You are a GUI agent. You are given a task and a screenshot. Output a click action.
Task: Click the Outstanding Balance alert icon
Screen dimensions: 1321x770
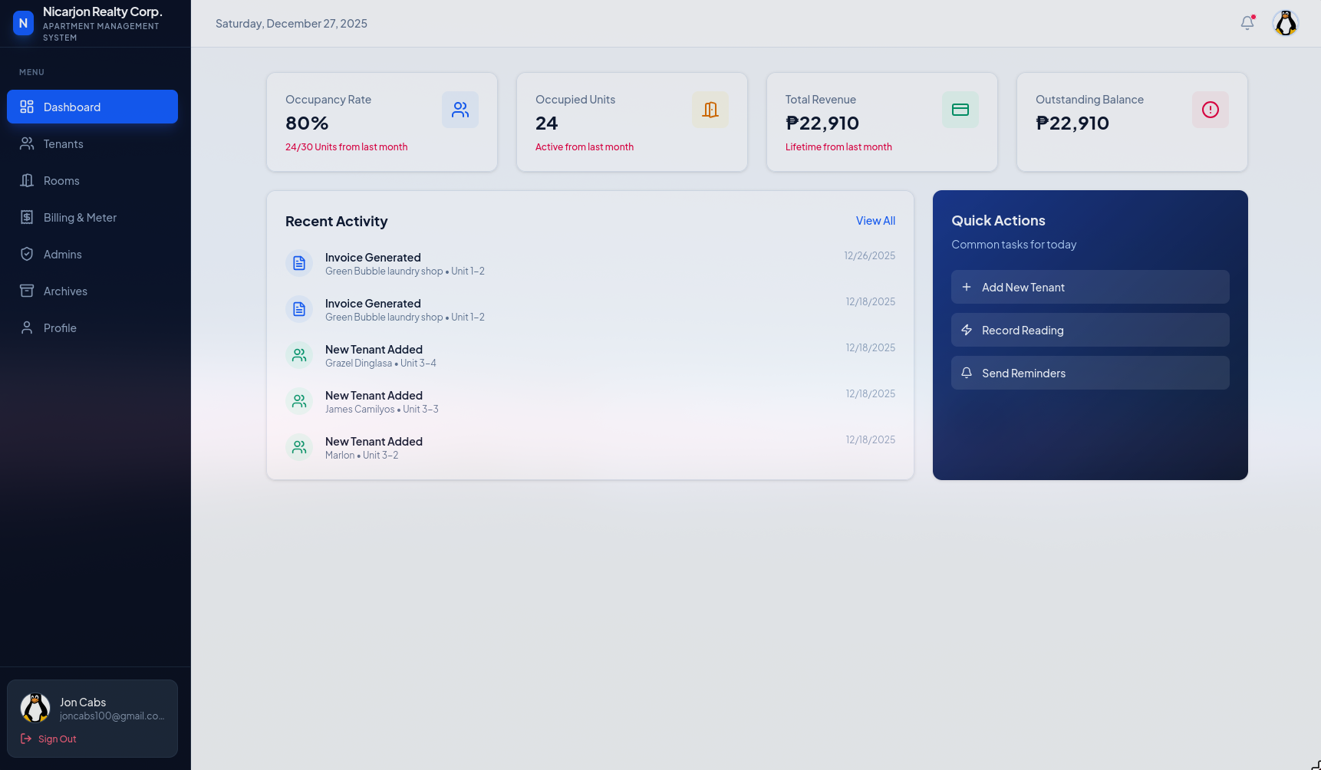[x=1210, y=109]
